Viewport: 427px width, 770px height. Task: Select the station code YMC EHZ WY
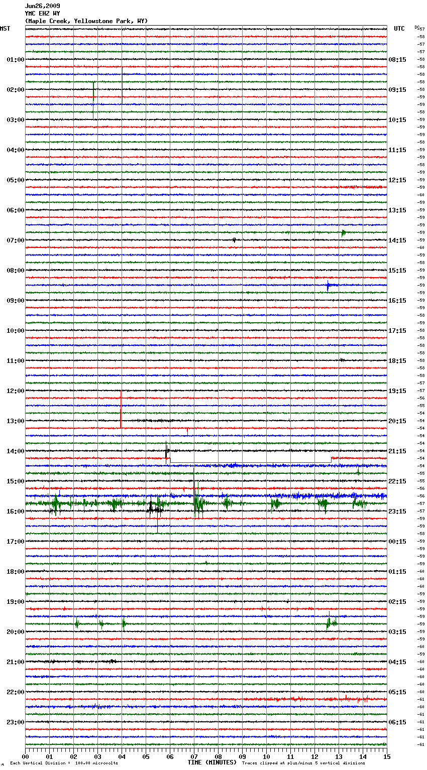coord(43,14)
